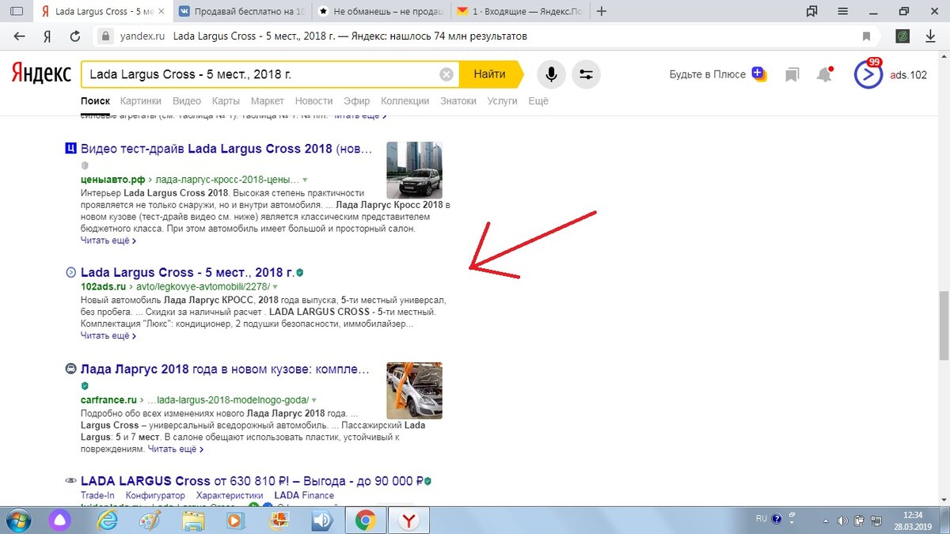Reload the current page
The width and height of the screenshot is (950, 534).
(75, 36)
